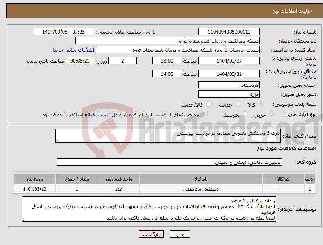Viewport: 323px width, 245px height.
Task: Click the deadline time field 08:00
Action: pos(167,61)
